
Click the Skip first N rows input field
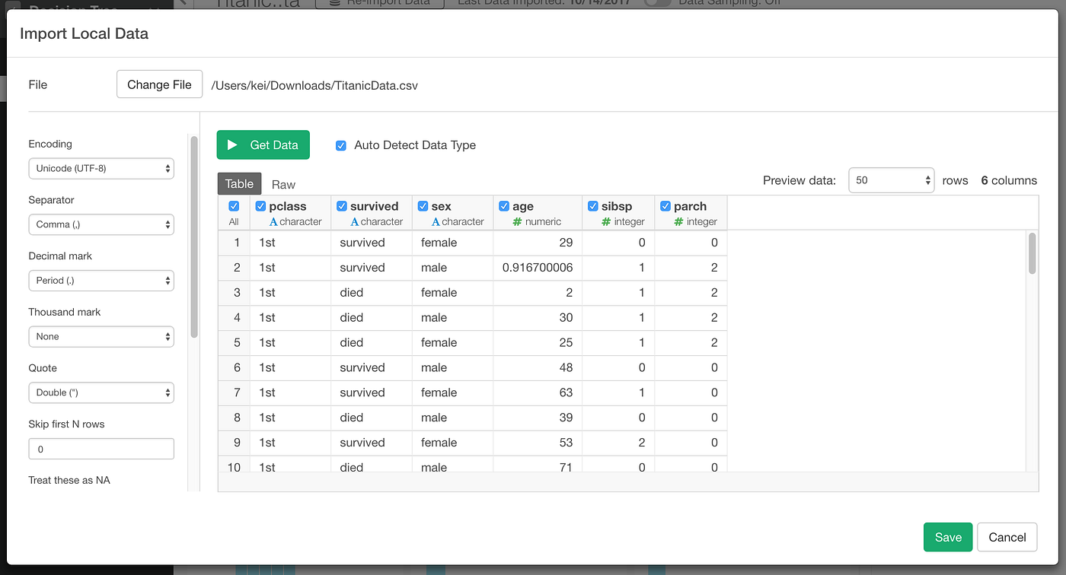[x=101, y=449]
